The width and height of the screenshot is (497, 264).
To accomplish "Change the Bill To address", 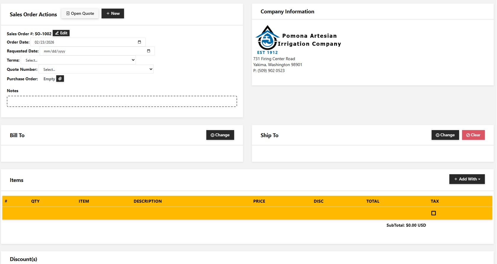I will [x=220, y=135].
